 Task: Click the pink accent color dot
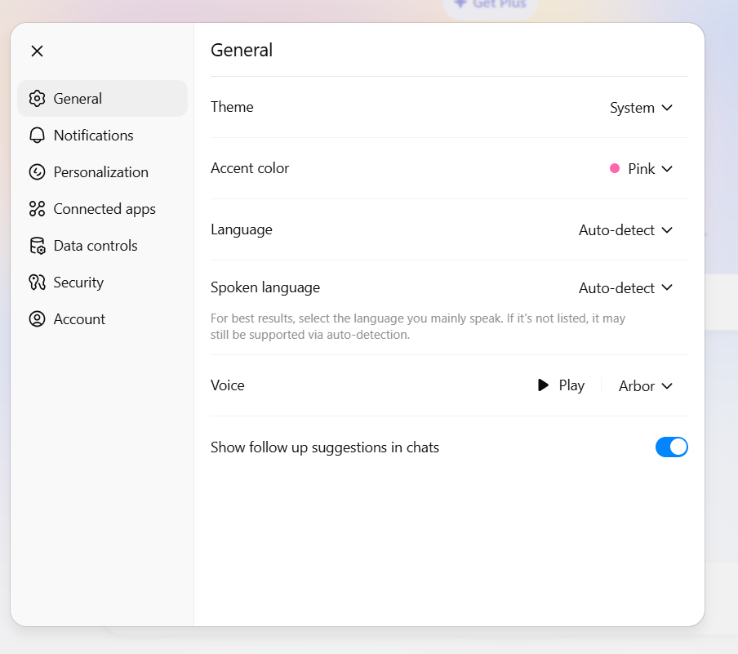[x=615, y=169]
